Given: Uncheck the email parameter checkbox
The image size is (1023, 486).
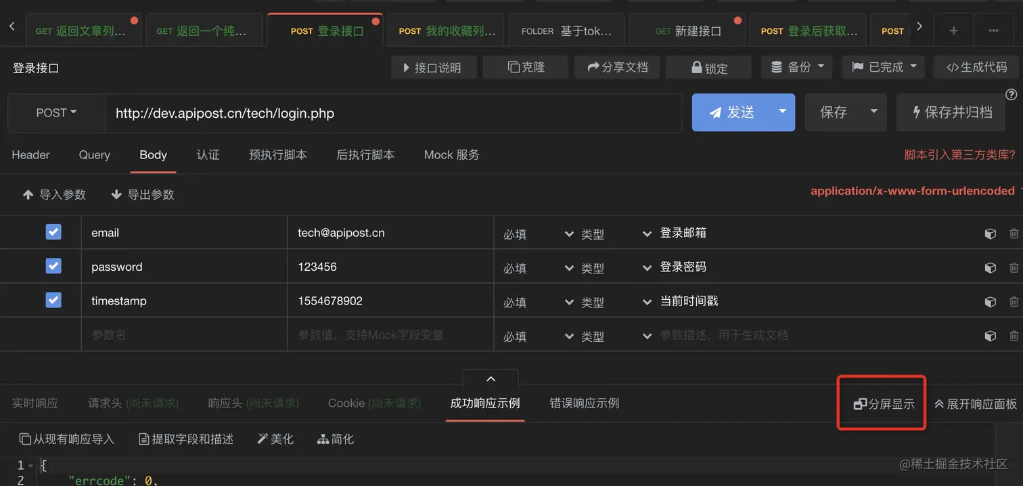Looking at the screenshot, I should coord(53,232).
